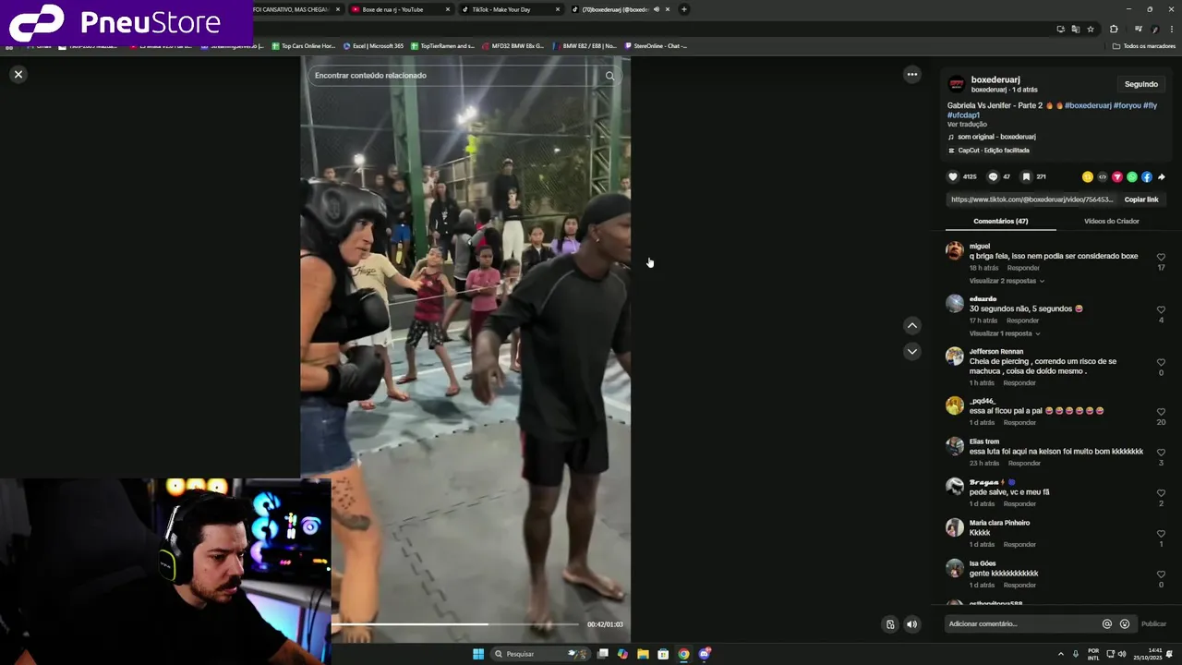This screenshot has width=1182, height=665.
Task: Send to friends via red paper-plane icon
Action: pos(1117,176)
